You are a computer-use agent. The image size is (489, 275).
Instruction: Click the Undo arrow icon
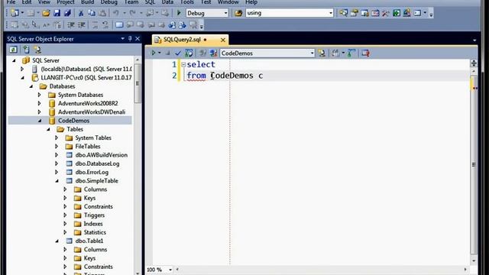[x=116, y=13]
